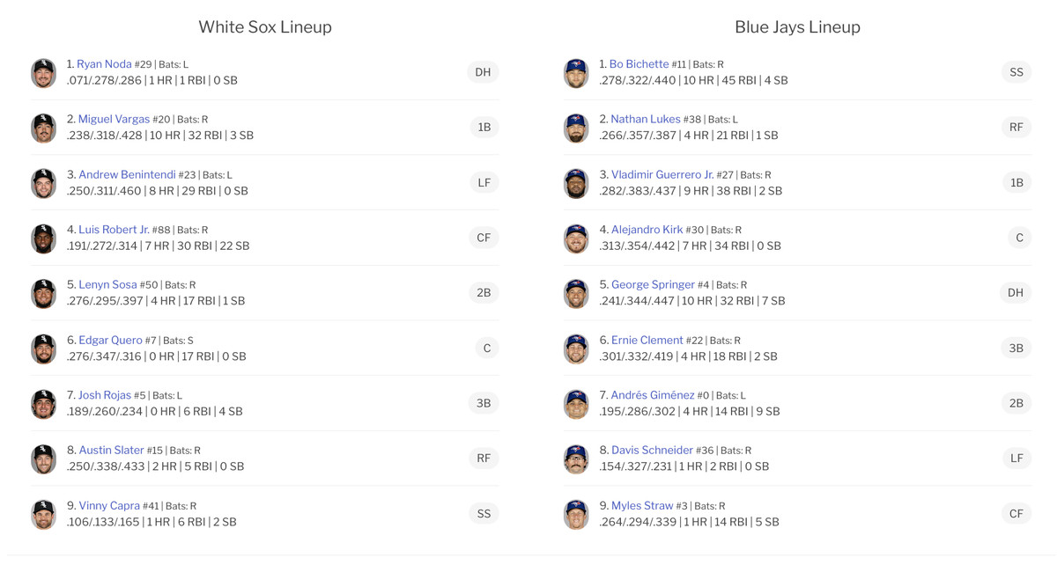Go to Lenyn Sosa's profile
Viewport: 1057px width, 565px height.
point(107,284)
